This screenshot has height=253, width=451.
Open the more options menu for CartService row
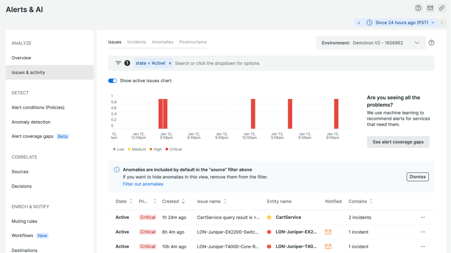pyautogui.click(x=423, y=217)
